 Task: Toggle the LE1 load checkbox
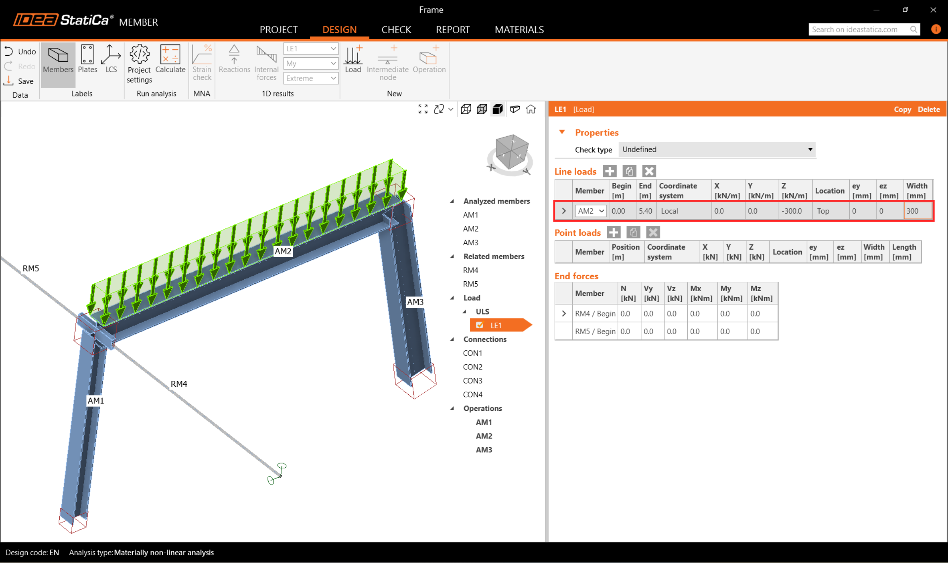(480, 325)
